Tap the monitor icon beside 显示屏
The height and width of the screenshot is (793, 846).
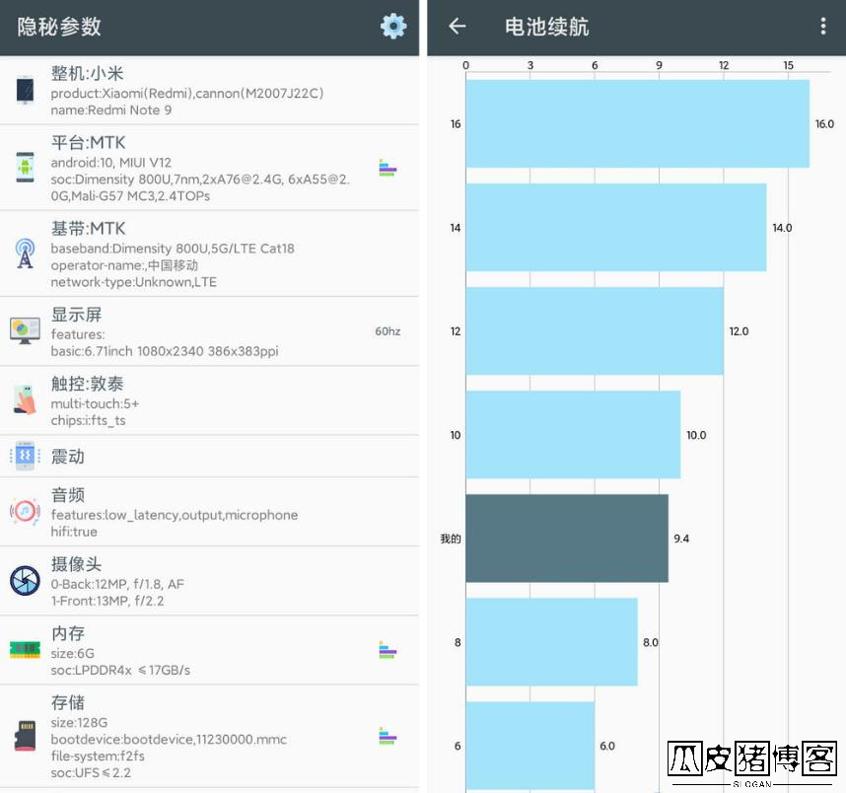tap(25, 330)
